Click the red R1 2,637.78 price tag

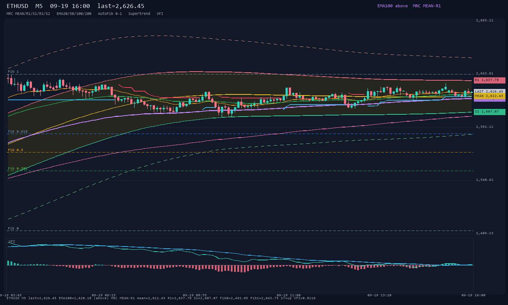(x=489, y=80)
